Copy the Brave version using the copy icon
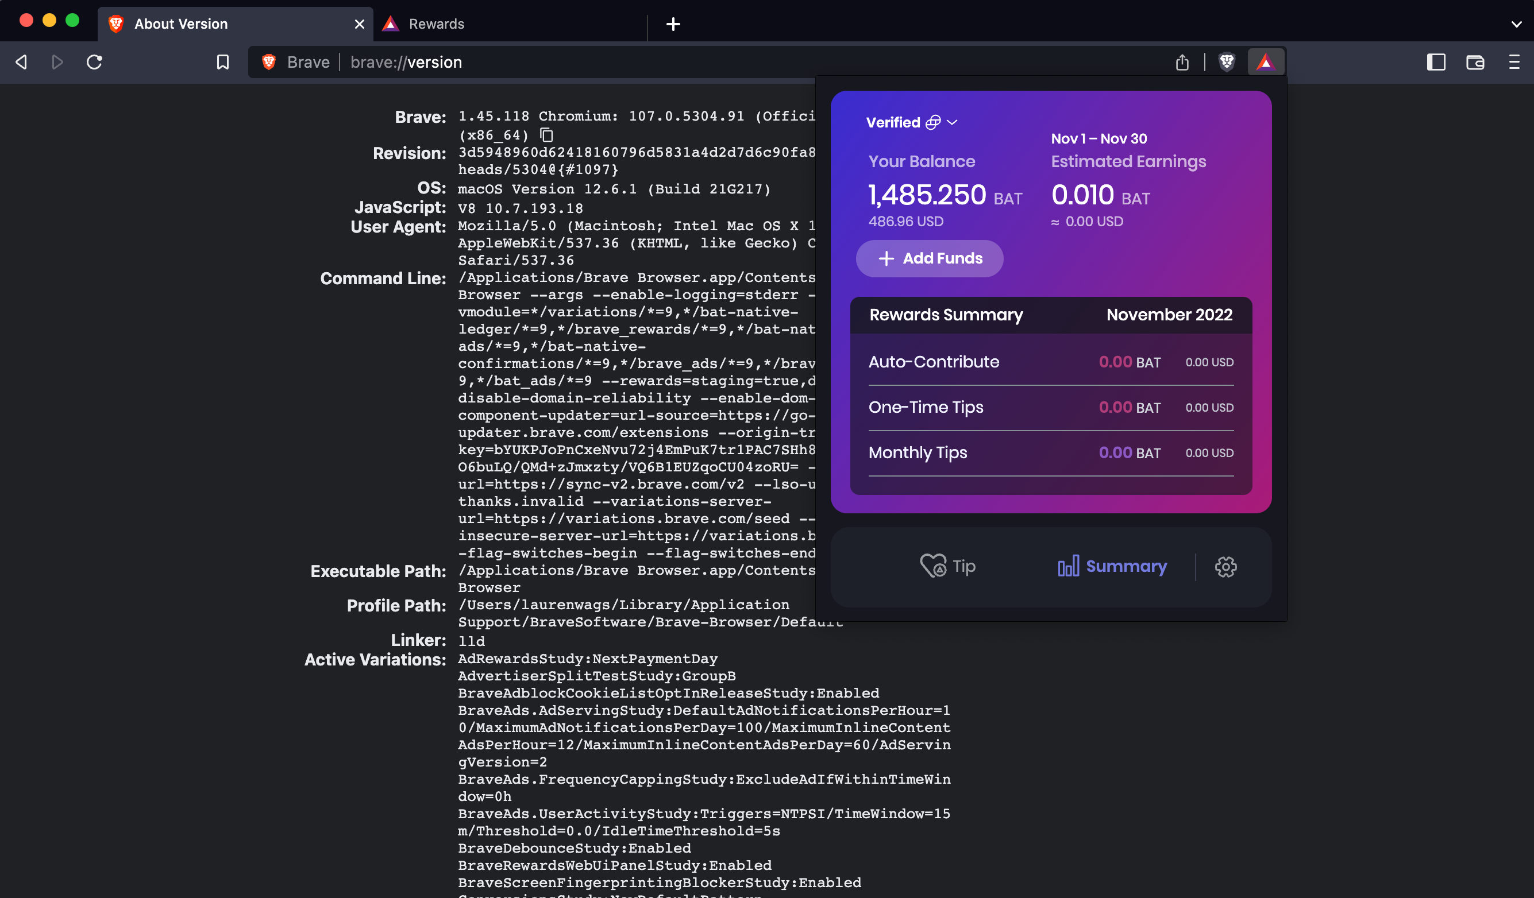This screenshot has width=1534, height=898. (545, 135)
